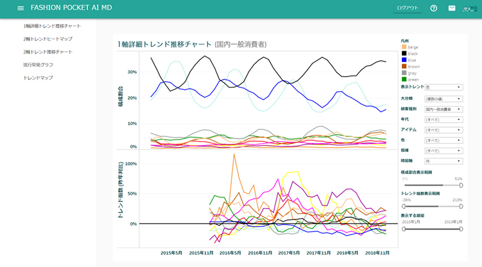Select 流行早見グラフ in the sidebar
Viewport: 482px width, 267px height.
[x=38, y=65]
